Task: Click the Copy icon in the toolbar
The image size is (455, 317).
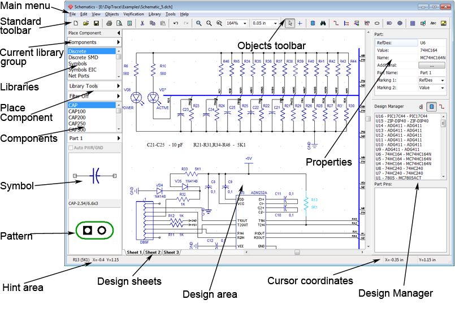Action: point(153,23)
